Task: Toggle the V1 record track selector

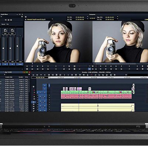Action: coord(45,92)
